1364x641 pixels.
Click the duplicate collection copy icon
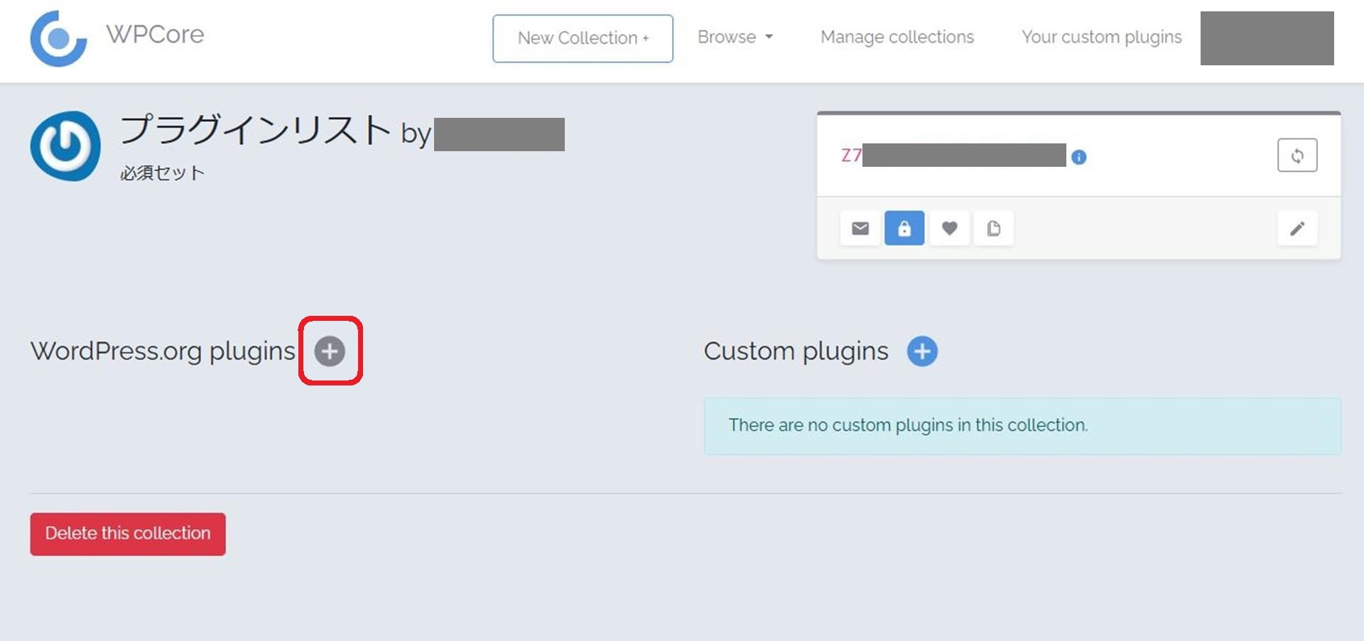(x=993, y=228)
